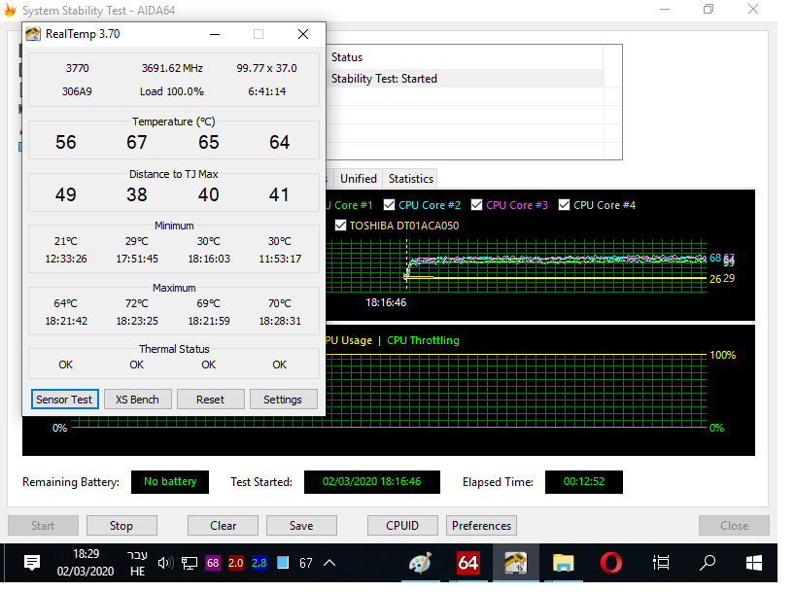
Task: Click the '18:28:31' maximum timestamp
Action: coord(280,321)
